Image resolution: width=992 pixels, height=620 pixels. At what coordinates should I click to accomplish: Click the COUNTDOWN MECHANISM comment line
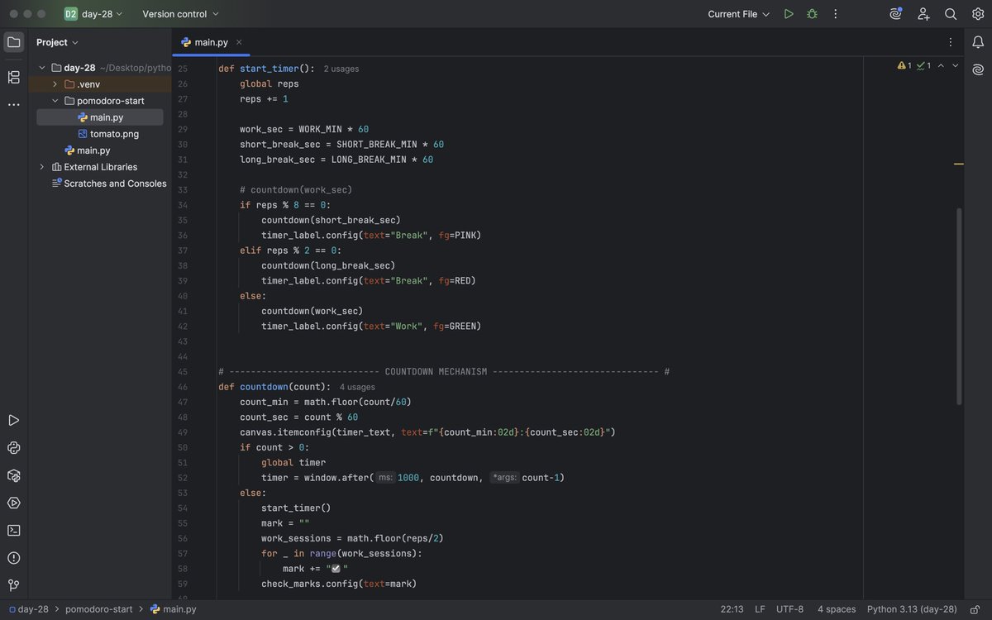point(444,372)
